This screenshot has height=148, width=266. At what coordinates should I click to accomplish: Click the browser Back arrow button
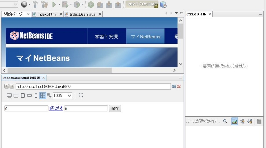[x=6, y=86]
